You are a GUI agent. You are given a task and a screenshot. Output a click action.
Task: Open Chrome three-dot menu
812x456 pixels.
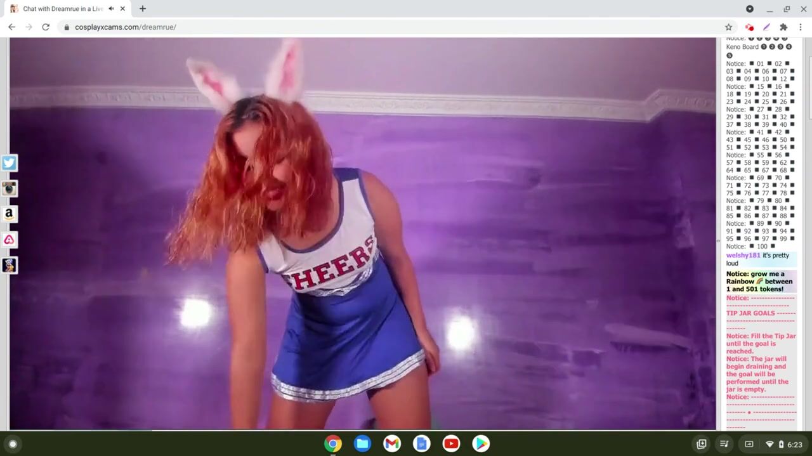click(801, 27)
